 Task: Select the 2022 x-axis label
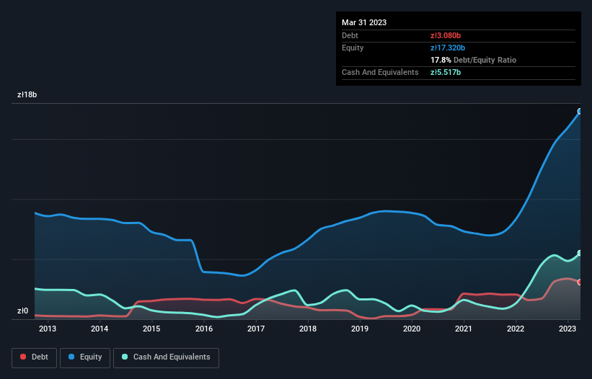tap(516, 329)
